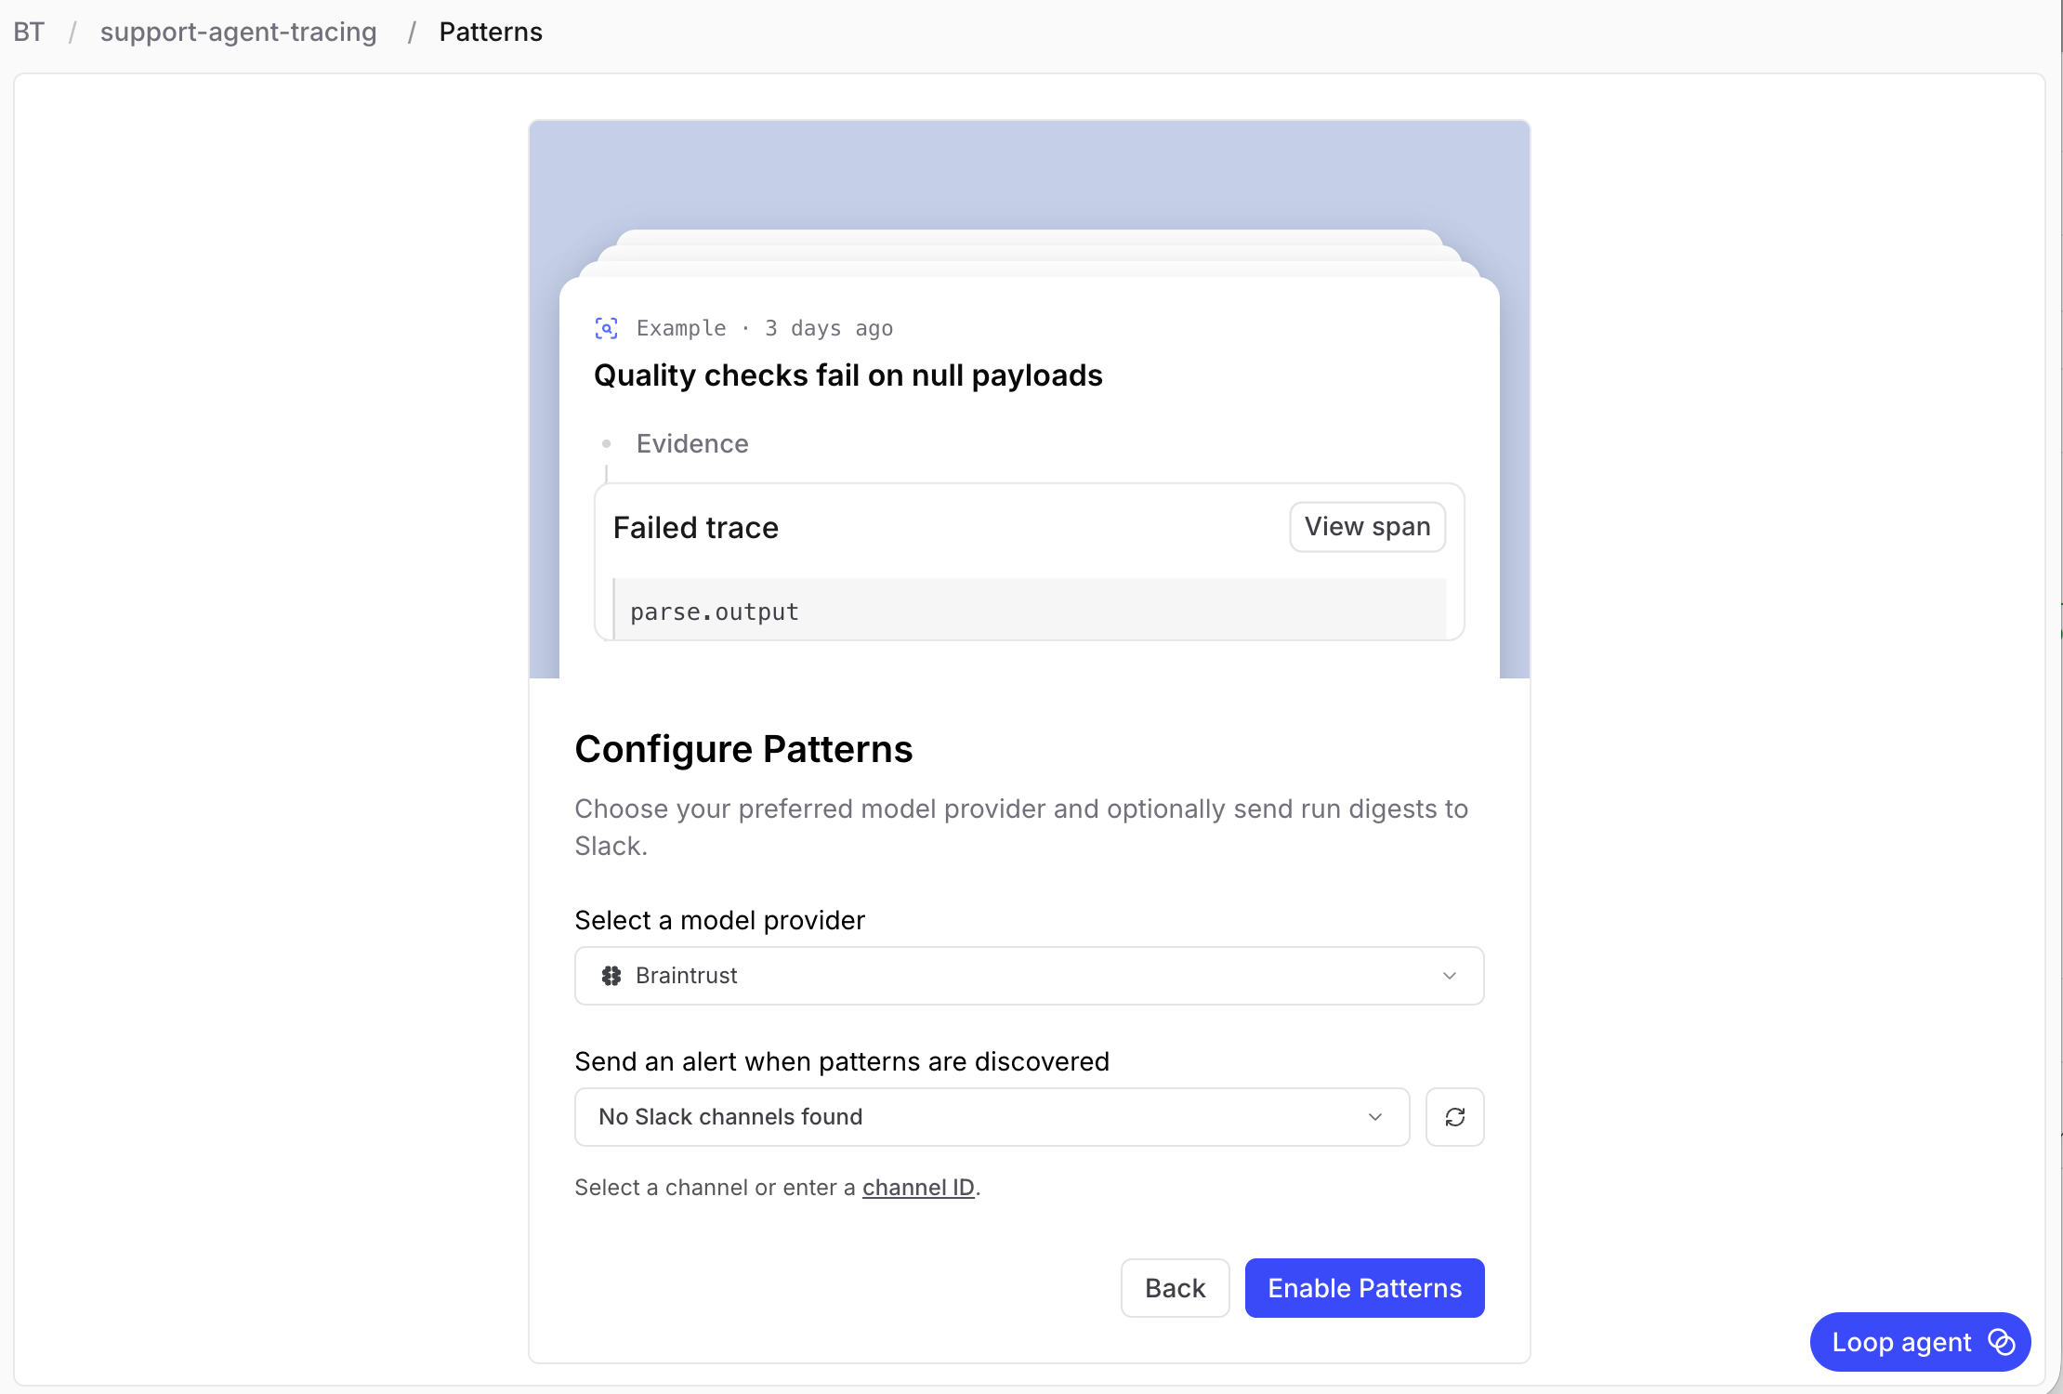Click the Send an alert when patterns label
The width and height of the screenshot is (2063, 1394).
coord(842,1061)
